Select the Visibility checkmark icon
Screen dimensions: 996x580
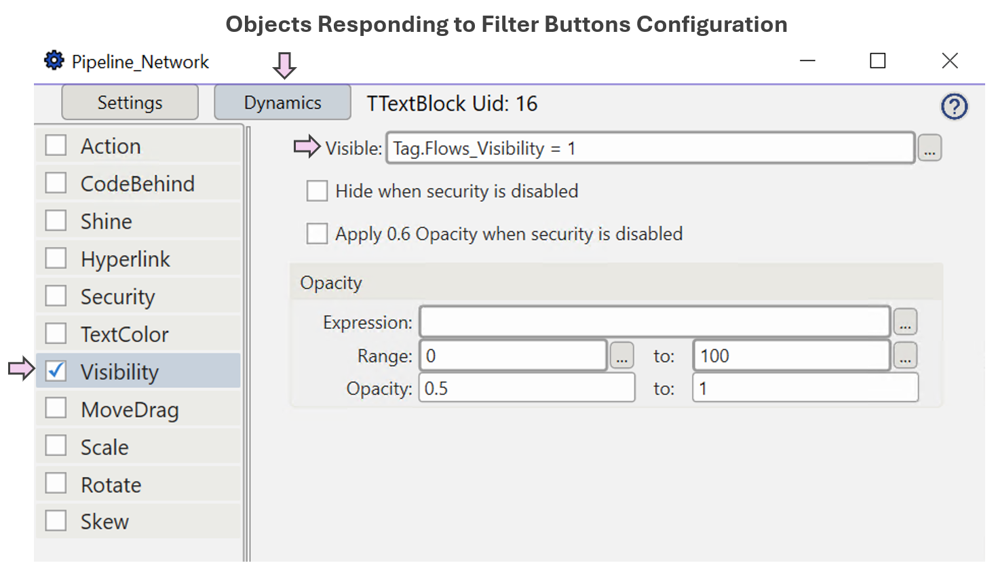56,371
